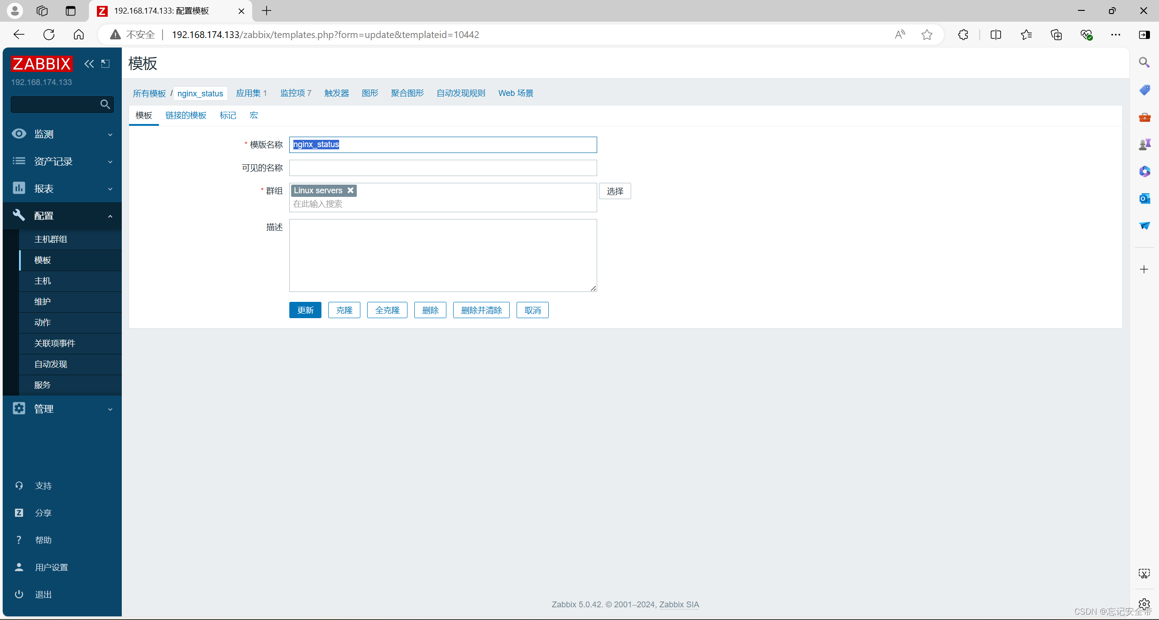Screen dimensions: 1159x620
Task: Add this page to favorites with the star icon
Action: click(x=927, y=35)
